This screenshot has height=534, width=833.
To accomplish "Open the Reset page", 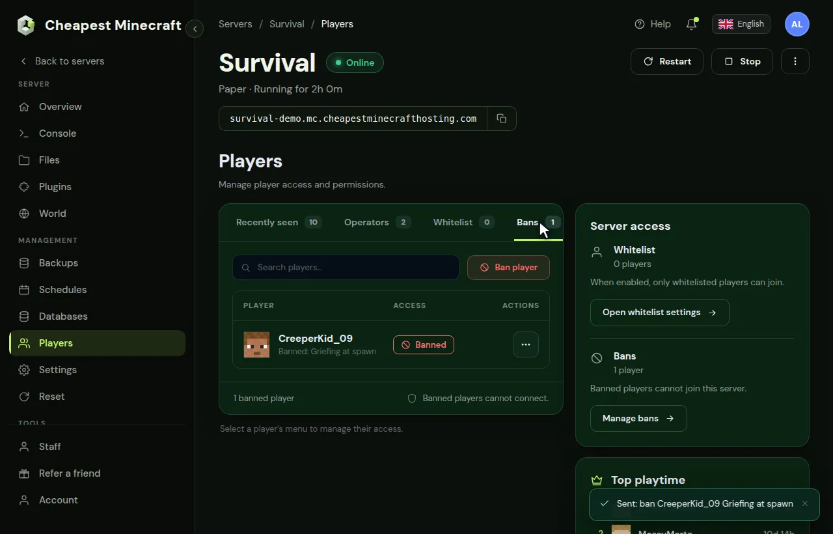I will tap(98, 397).
